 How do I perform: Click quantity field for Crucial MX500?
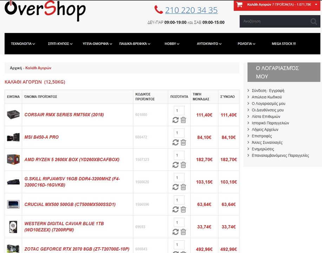pyautogui.click(x=179, y=200)
